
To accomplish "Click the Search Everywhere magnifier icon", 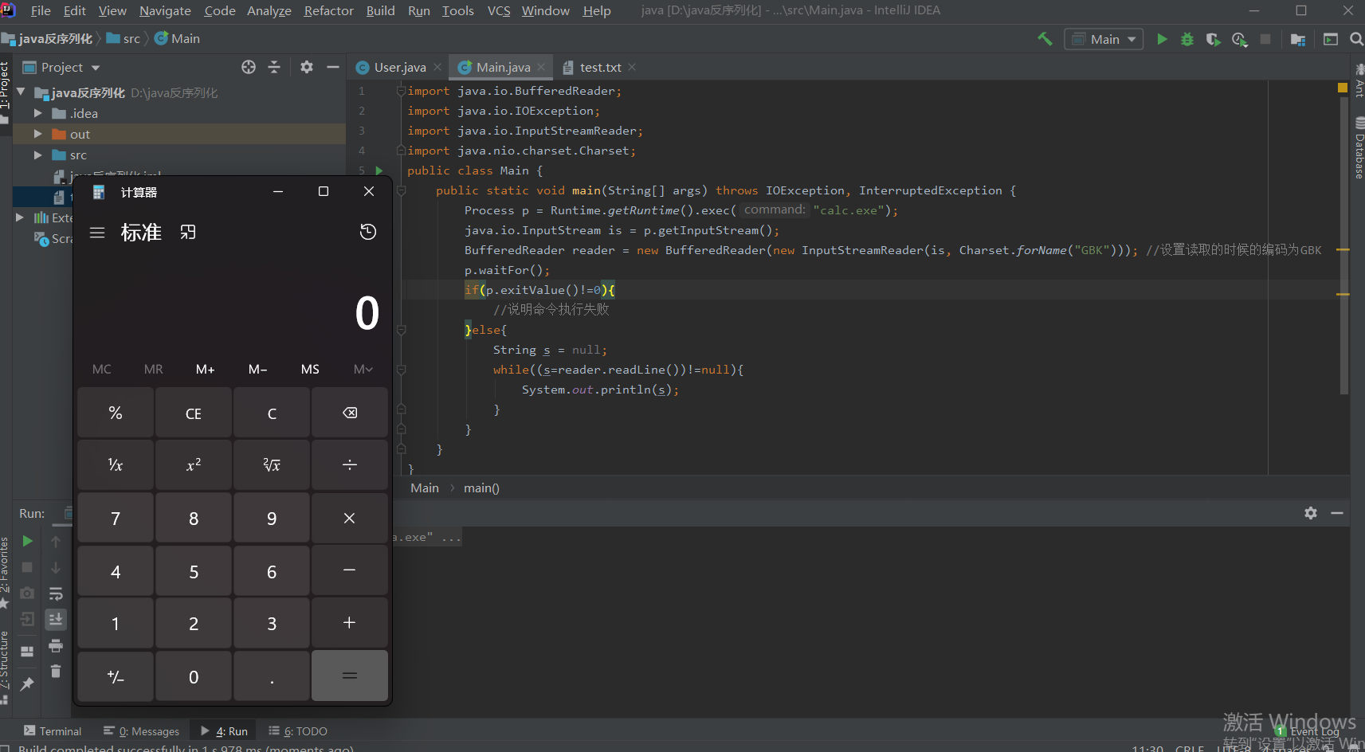I will tap(1356, 39).
